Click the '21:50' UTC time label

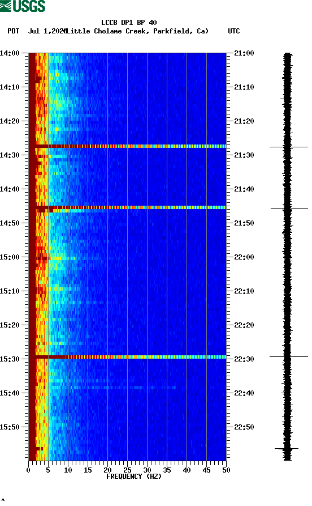click(244, 223)
